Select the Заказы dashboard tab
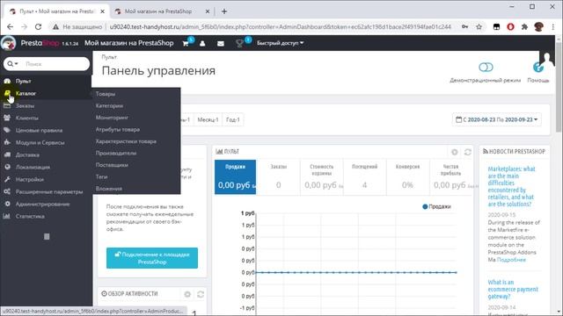This screenshot has height=316, width=563. [x=278, y=177]
